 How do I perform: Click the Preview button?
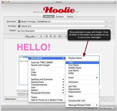(x=92, y=108)
